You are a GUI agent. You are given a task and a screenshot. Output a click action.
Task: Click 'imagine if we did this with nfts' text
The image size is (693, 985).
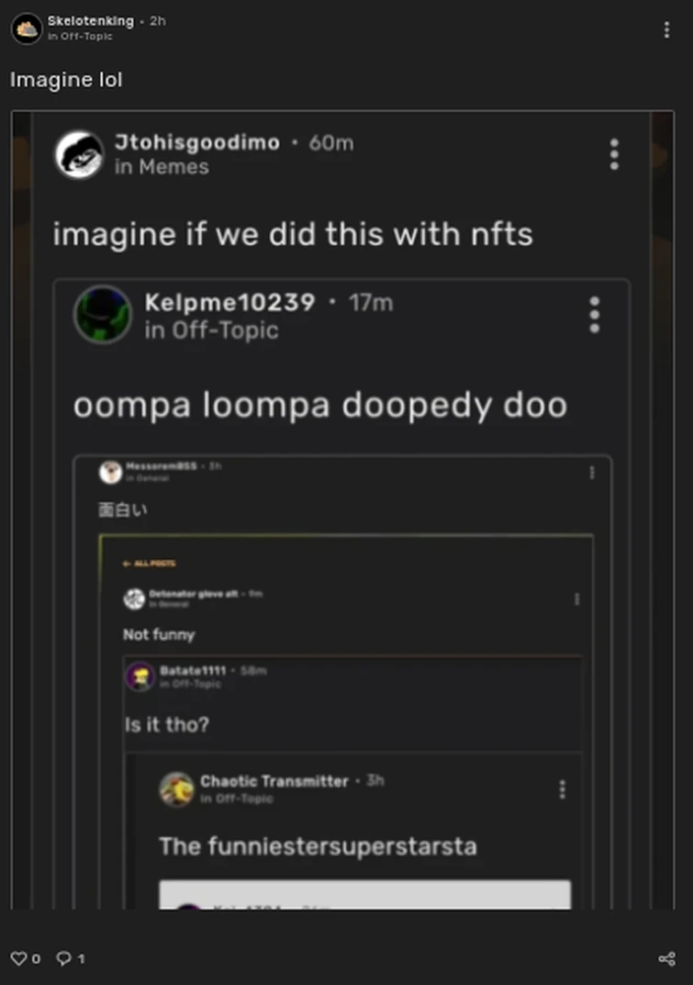coord(292,234)
